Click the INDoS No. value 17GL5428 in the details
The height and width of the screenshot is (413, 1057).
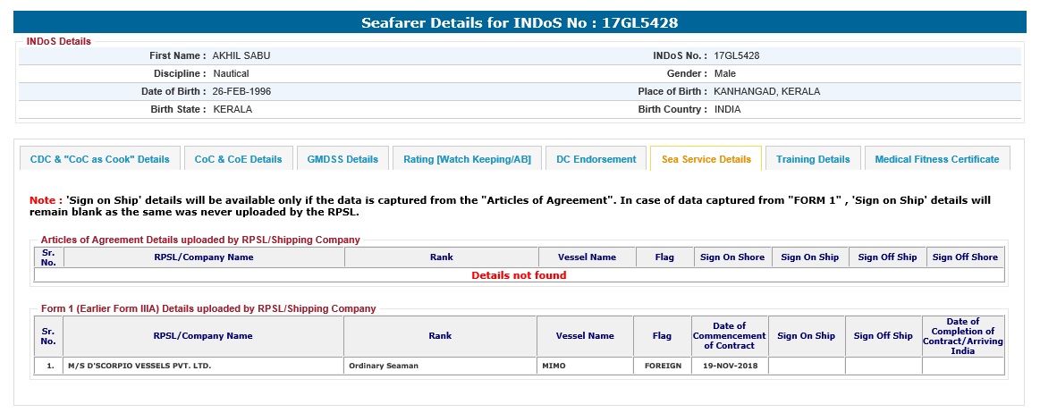click(737, 55)
